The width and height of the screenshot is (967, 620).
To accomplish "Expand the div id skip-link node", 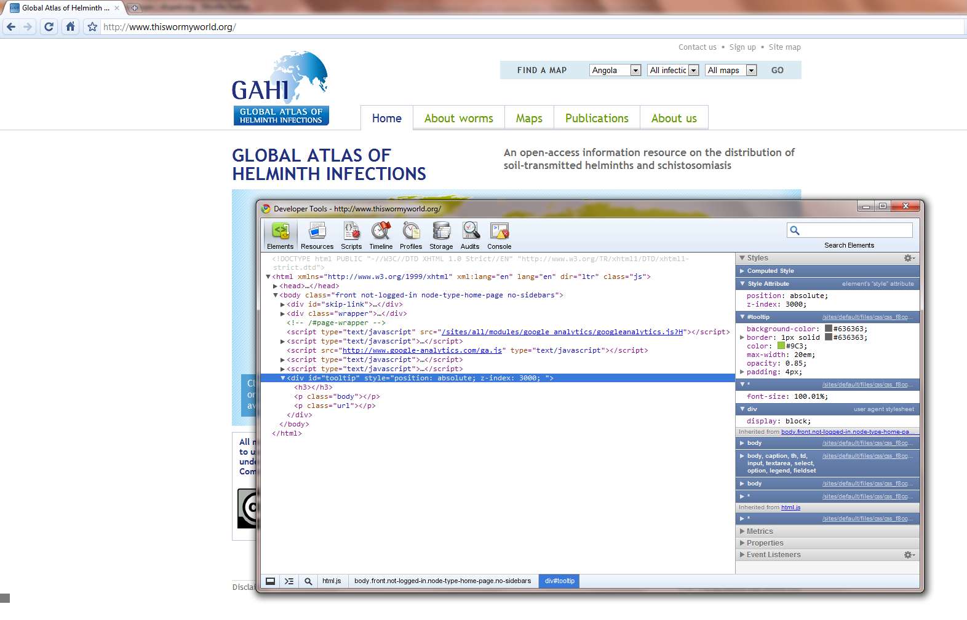I will [x=283, y=305].
